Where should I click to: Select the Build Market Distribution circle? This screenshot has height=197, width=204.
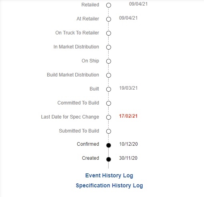(109, 75)
